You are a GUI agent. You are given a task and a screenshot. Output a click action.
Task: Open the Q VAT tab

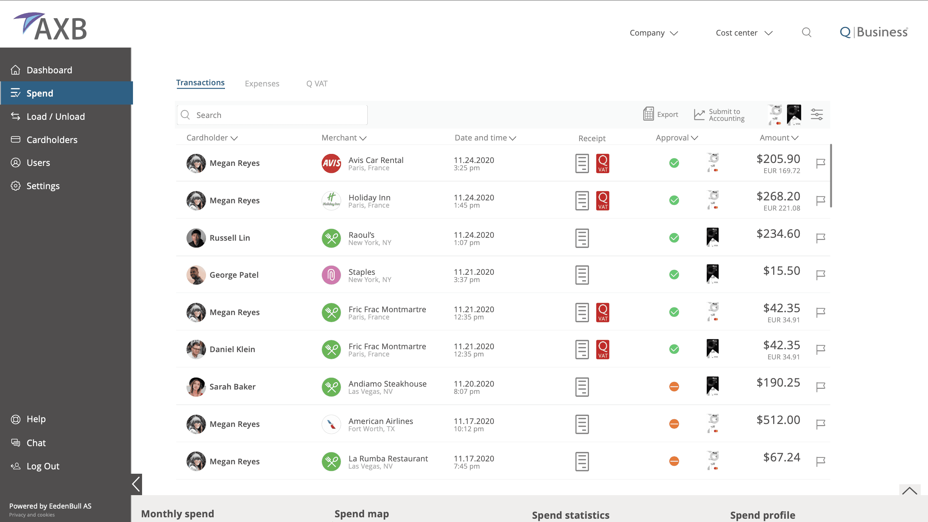[x=316, y=83]
